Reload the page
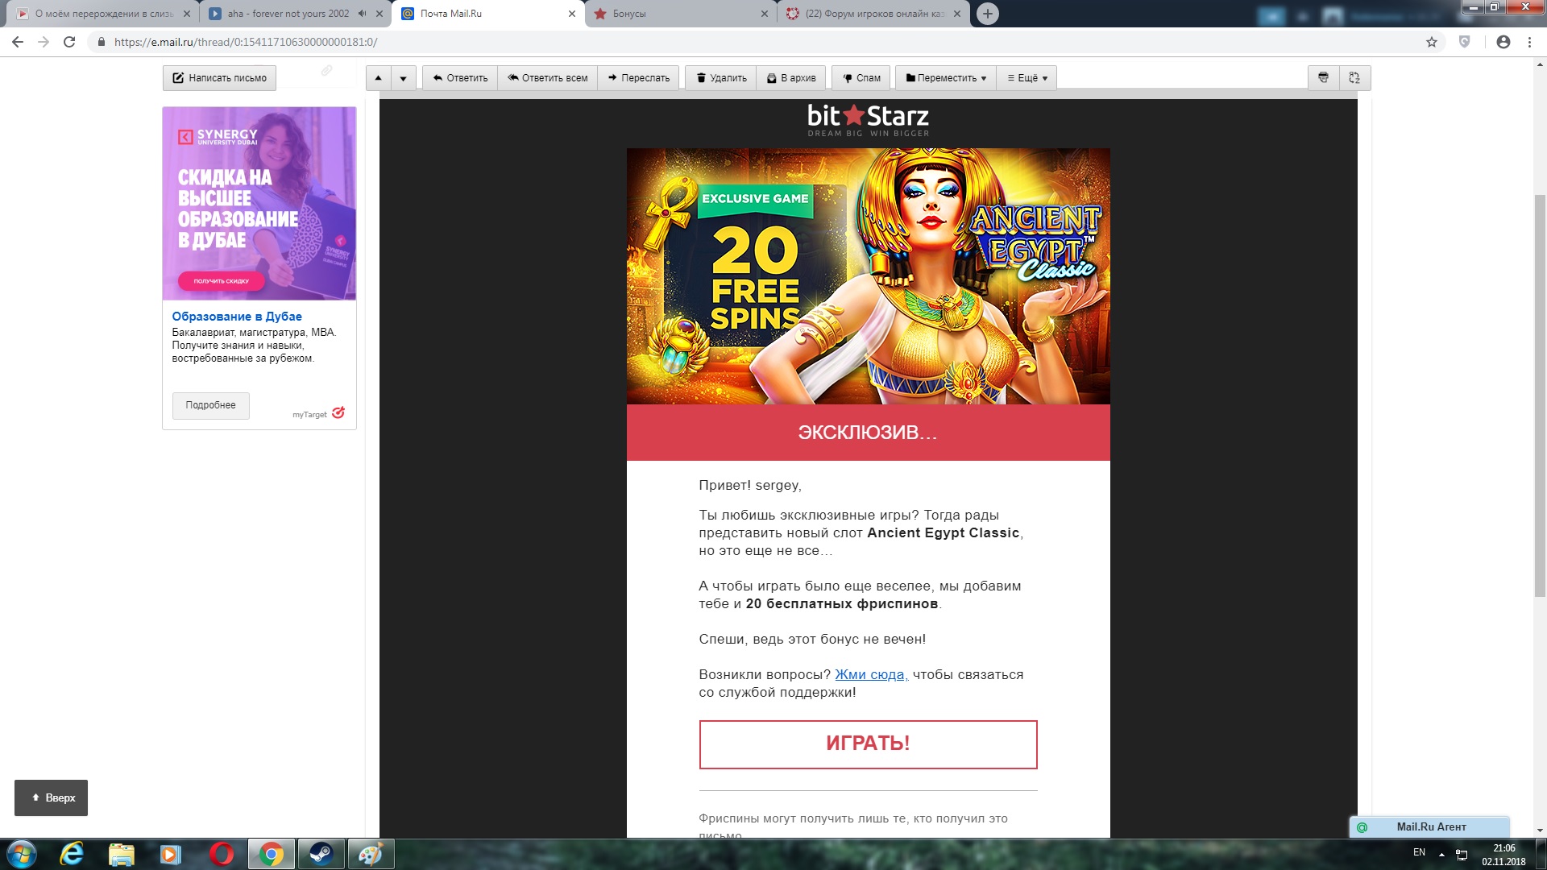 point(69,42)
